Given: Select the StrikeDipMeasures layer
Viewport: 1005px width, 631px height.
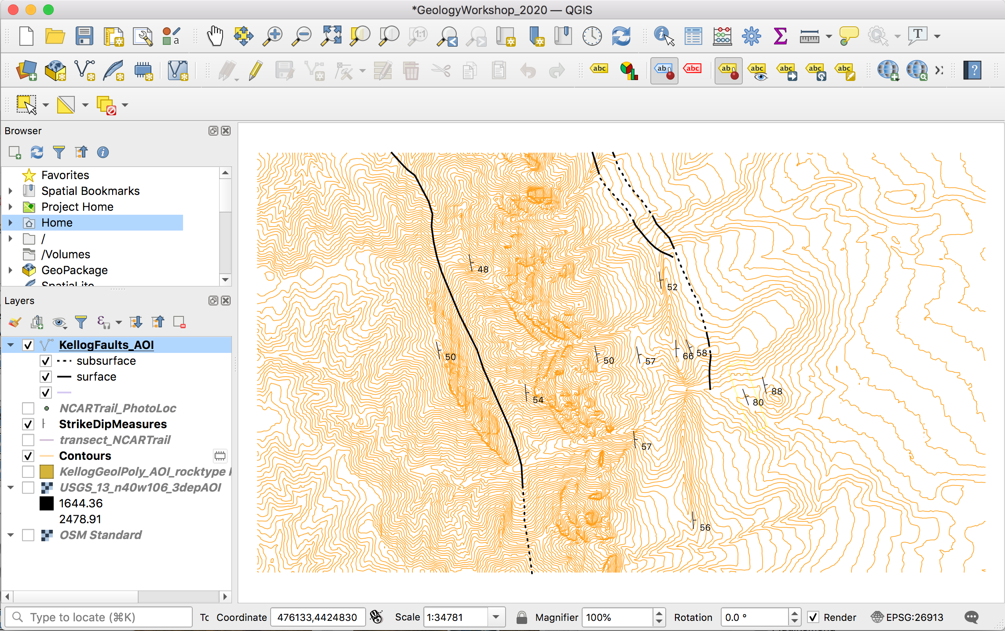Looking at the screenshot, I should [113, 424].
